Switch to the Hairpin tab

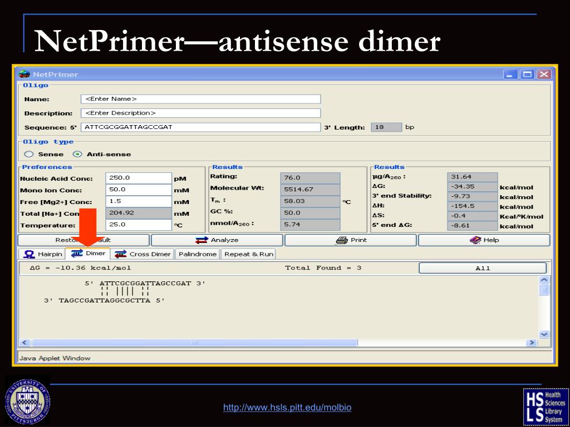[42, 254]
